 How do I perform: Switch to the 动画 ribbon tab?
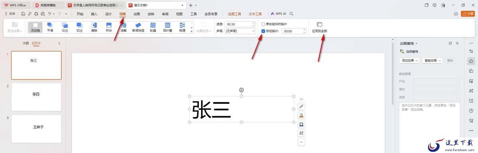click(x=137, y=13)
